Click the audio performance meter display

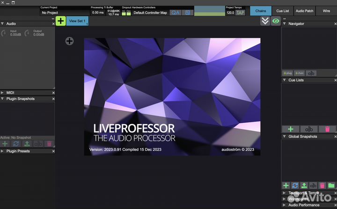click(209, 11)
